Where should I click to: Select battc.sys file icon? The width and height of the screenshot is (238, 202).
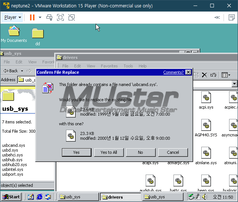tap(178, 181)
